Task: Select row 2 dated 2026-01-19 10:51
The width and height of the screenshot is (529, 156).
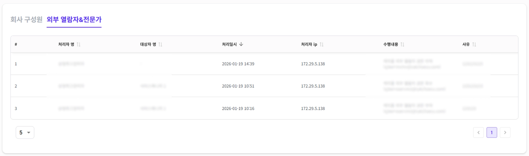Action: [238, 86]
